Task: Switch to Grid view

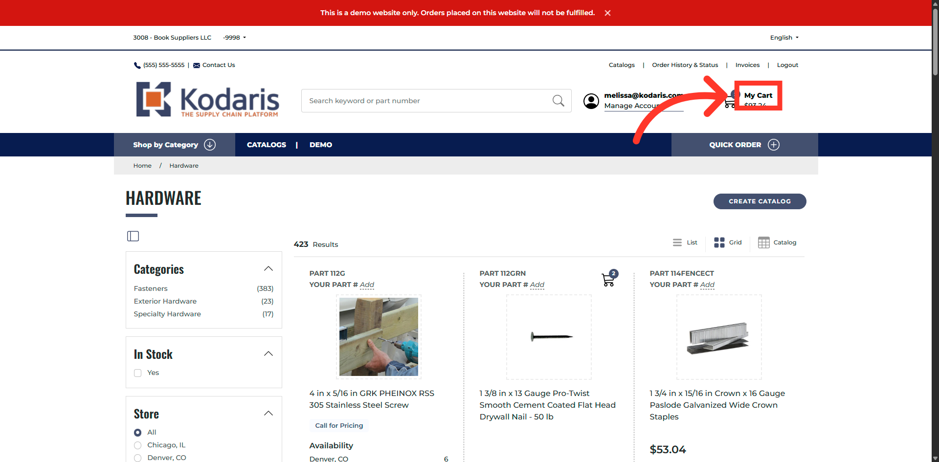Action: [728, 242]
